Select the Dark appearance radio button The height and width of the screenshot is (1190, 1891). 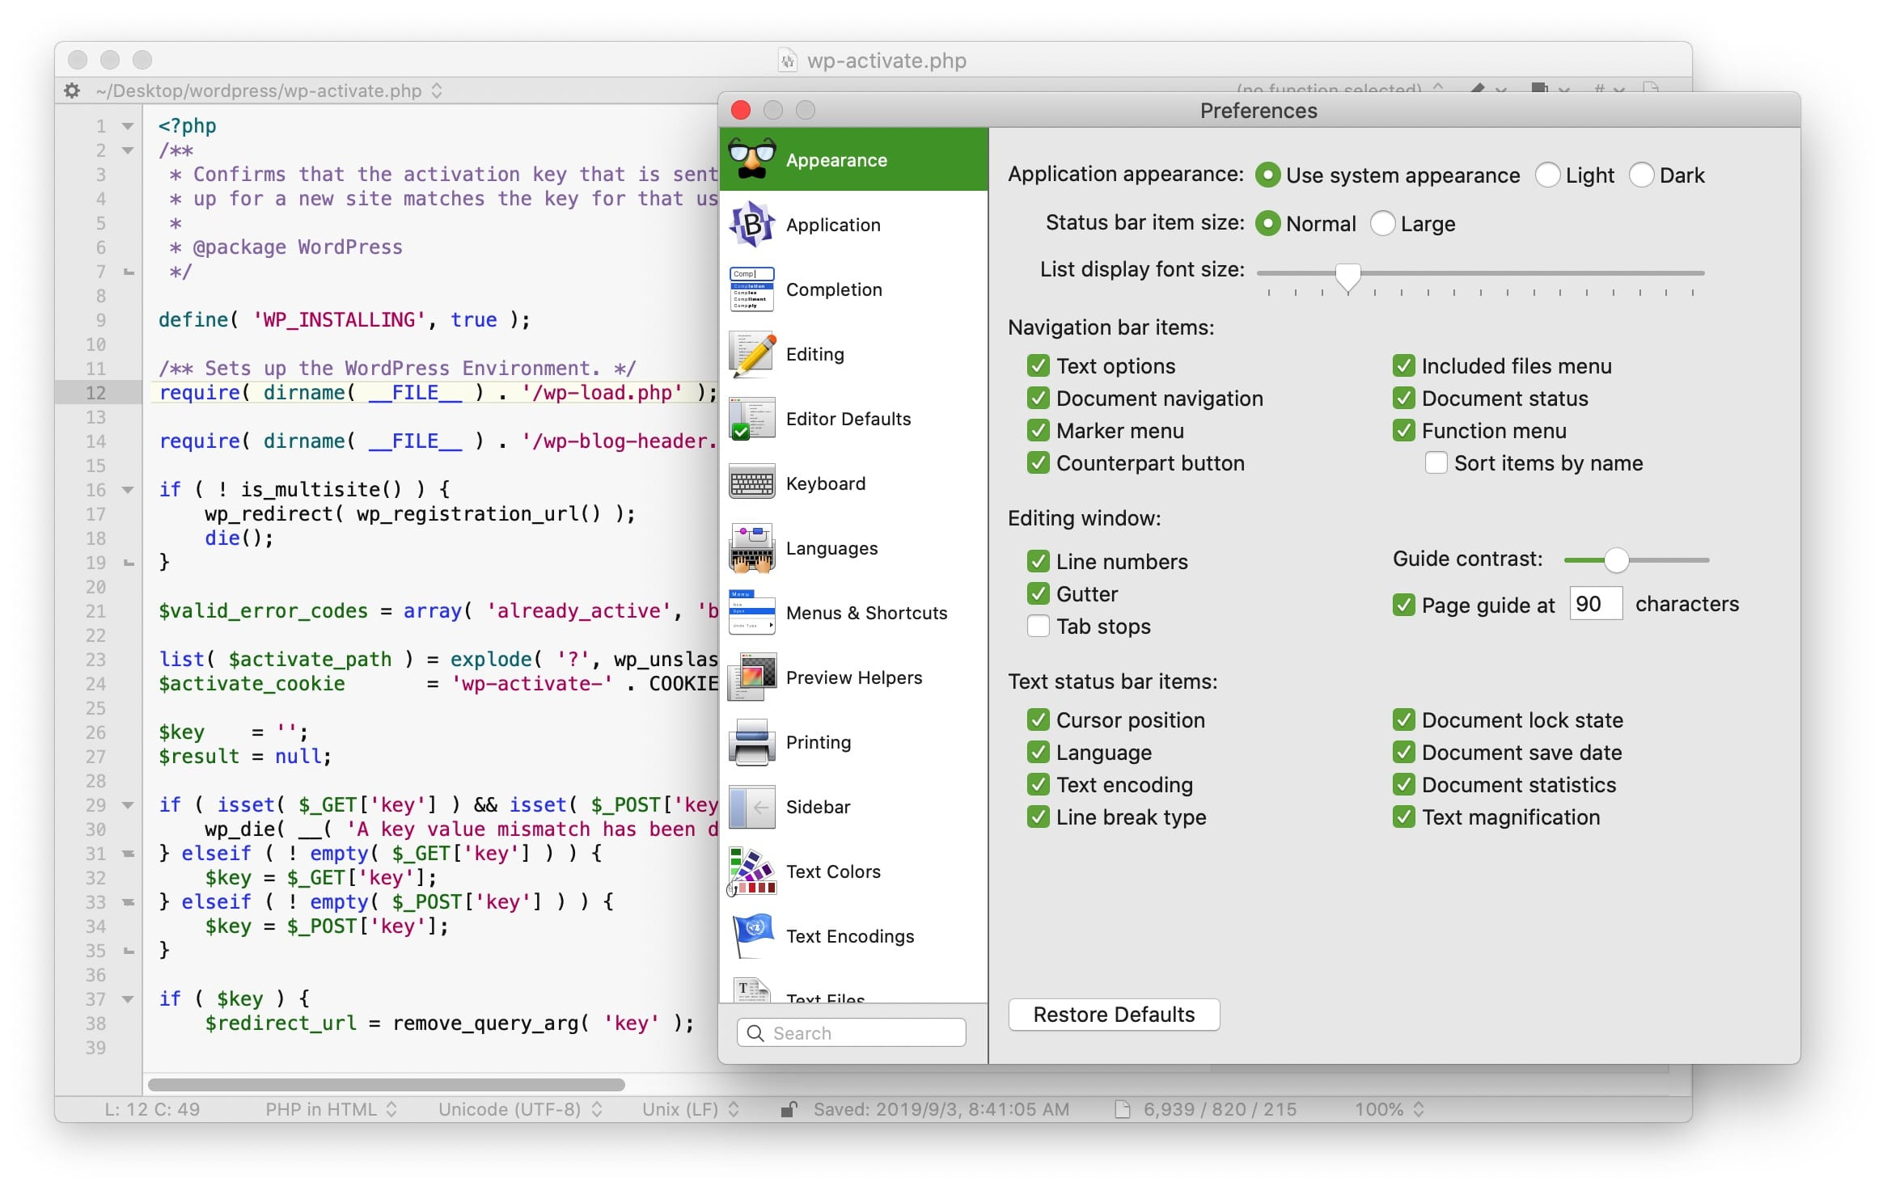[1641, 175]
